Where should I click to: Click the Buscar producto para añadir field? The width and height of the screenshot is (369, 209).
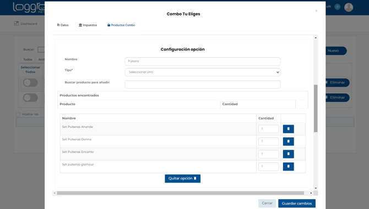[203, 84]
